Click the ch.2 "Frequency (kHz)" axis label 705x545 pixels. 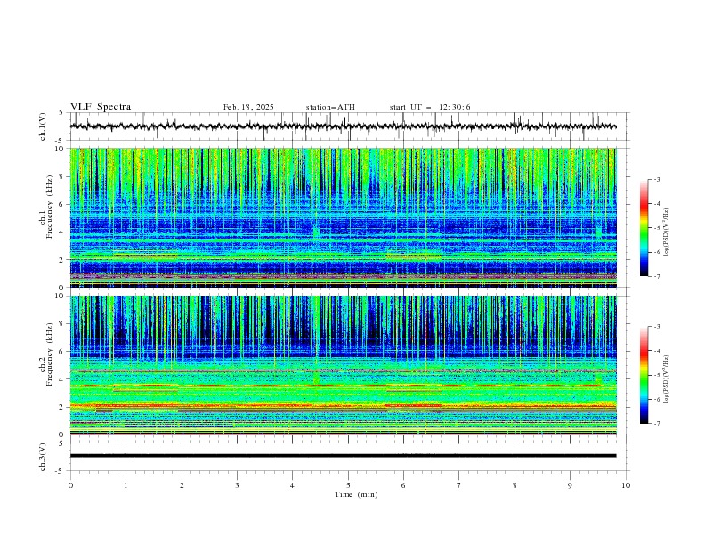[49, 354]
